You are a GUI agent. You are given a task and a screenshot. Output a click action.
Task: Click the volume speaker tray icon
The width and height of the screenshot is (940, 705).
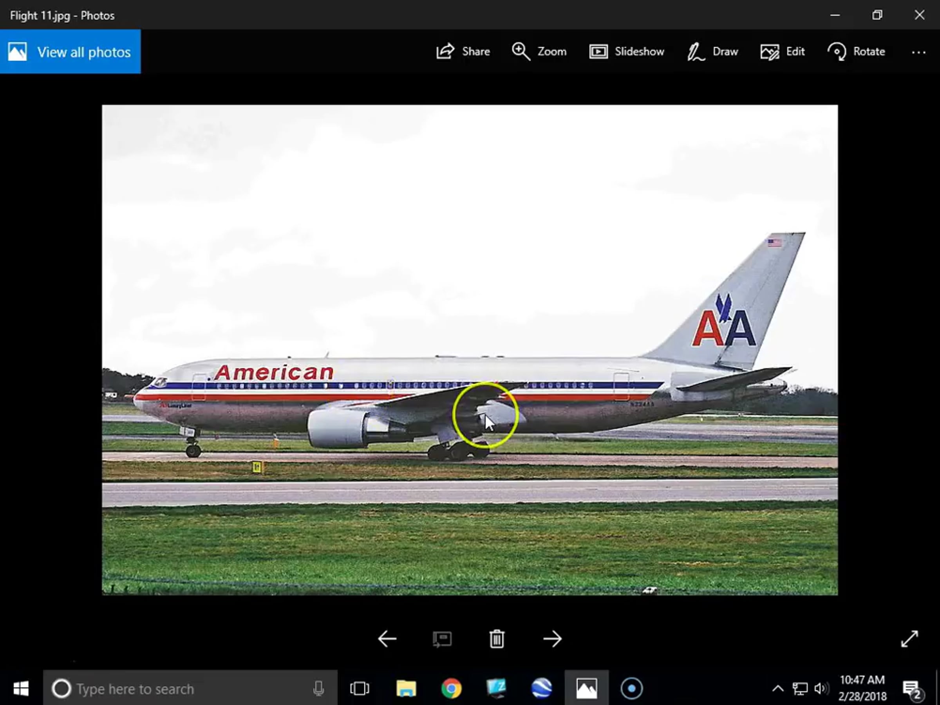(821, 688)
